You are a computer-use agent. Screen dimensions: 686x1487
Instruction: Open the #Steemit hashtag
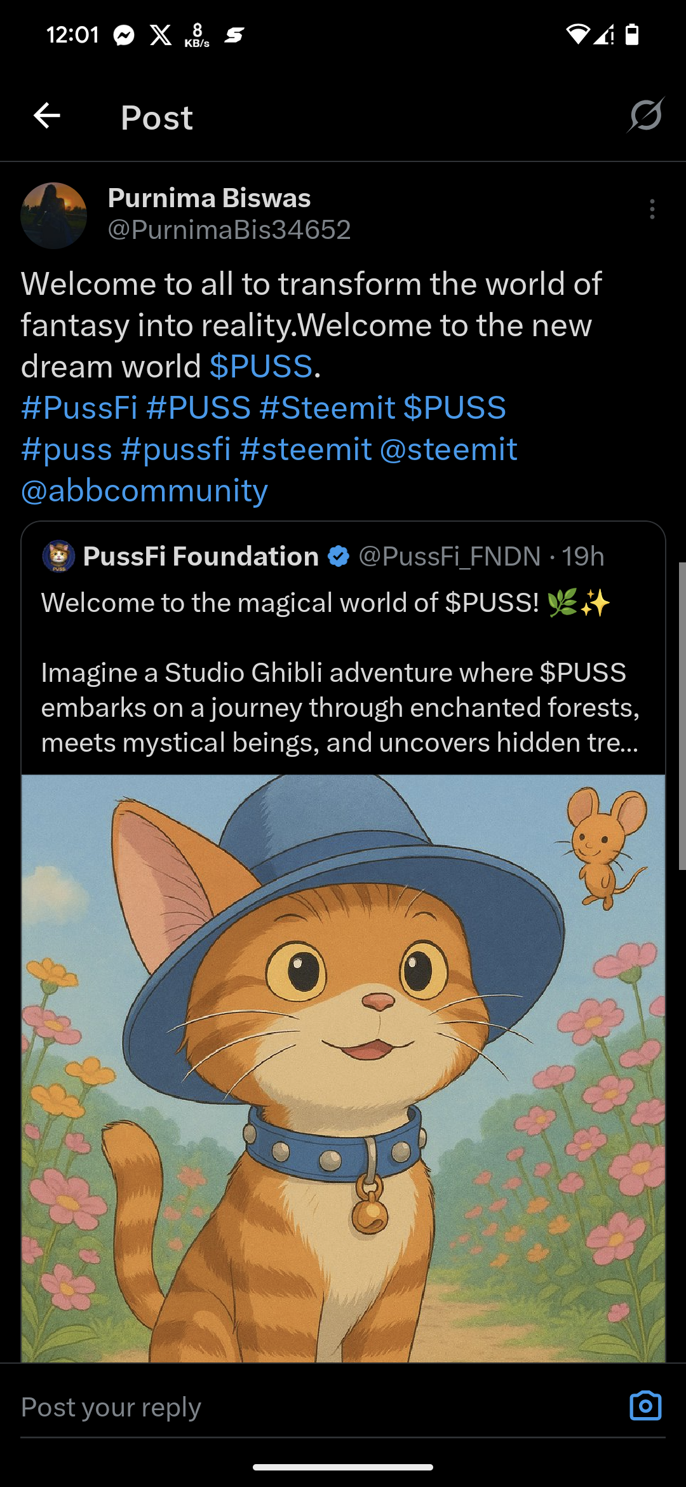tap(327, 407)
